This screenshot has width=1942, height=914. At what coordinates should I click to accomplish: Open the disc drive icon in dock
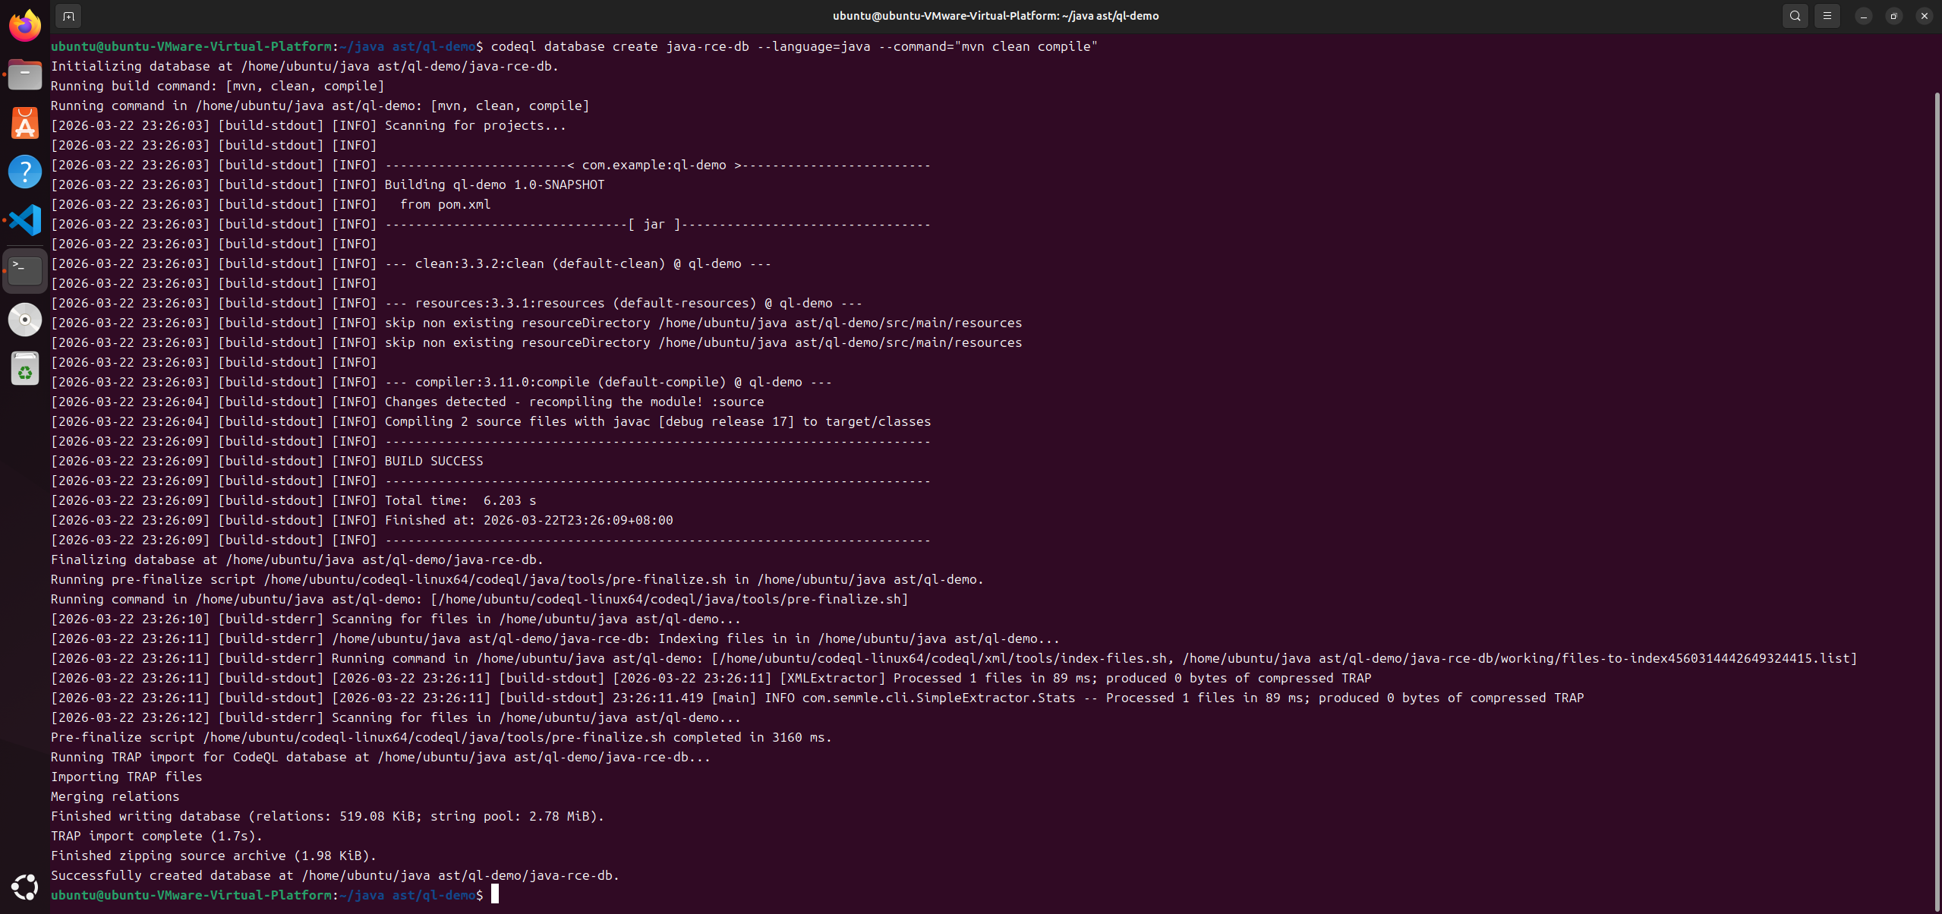tap(25, 320)
